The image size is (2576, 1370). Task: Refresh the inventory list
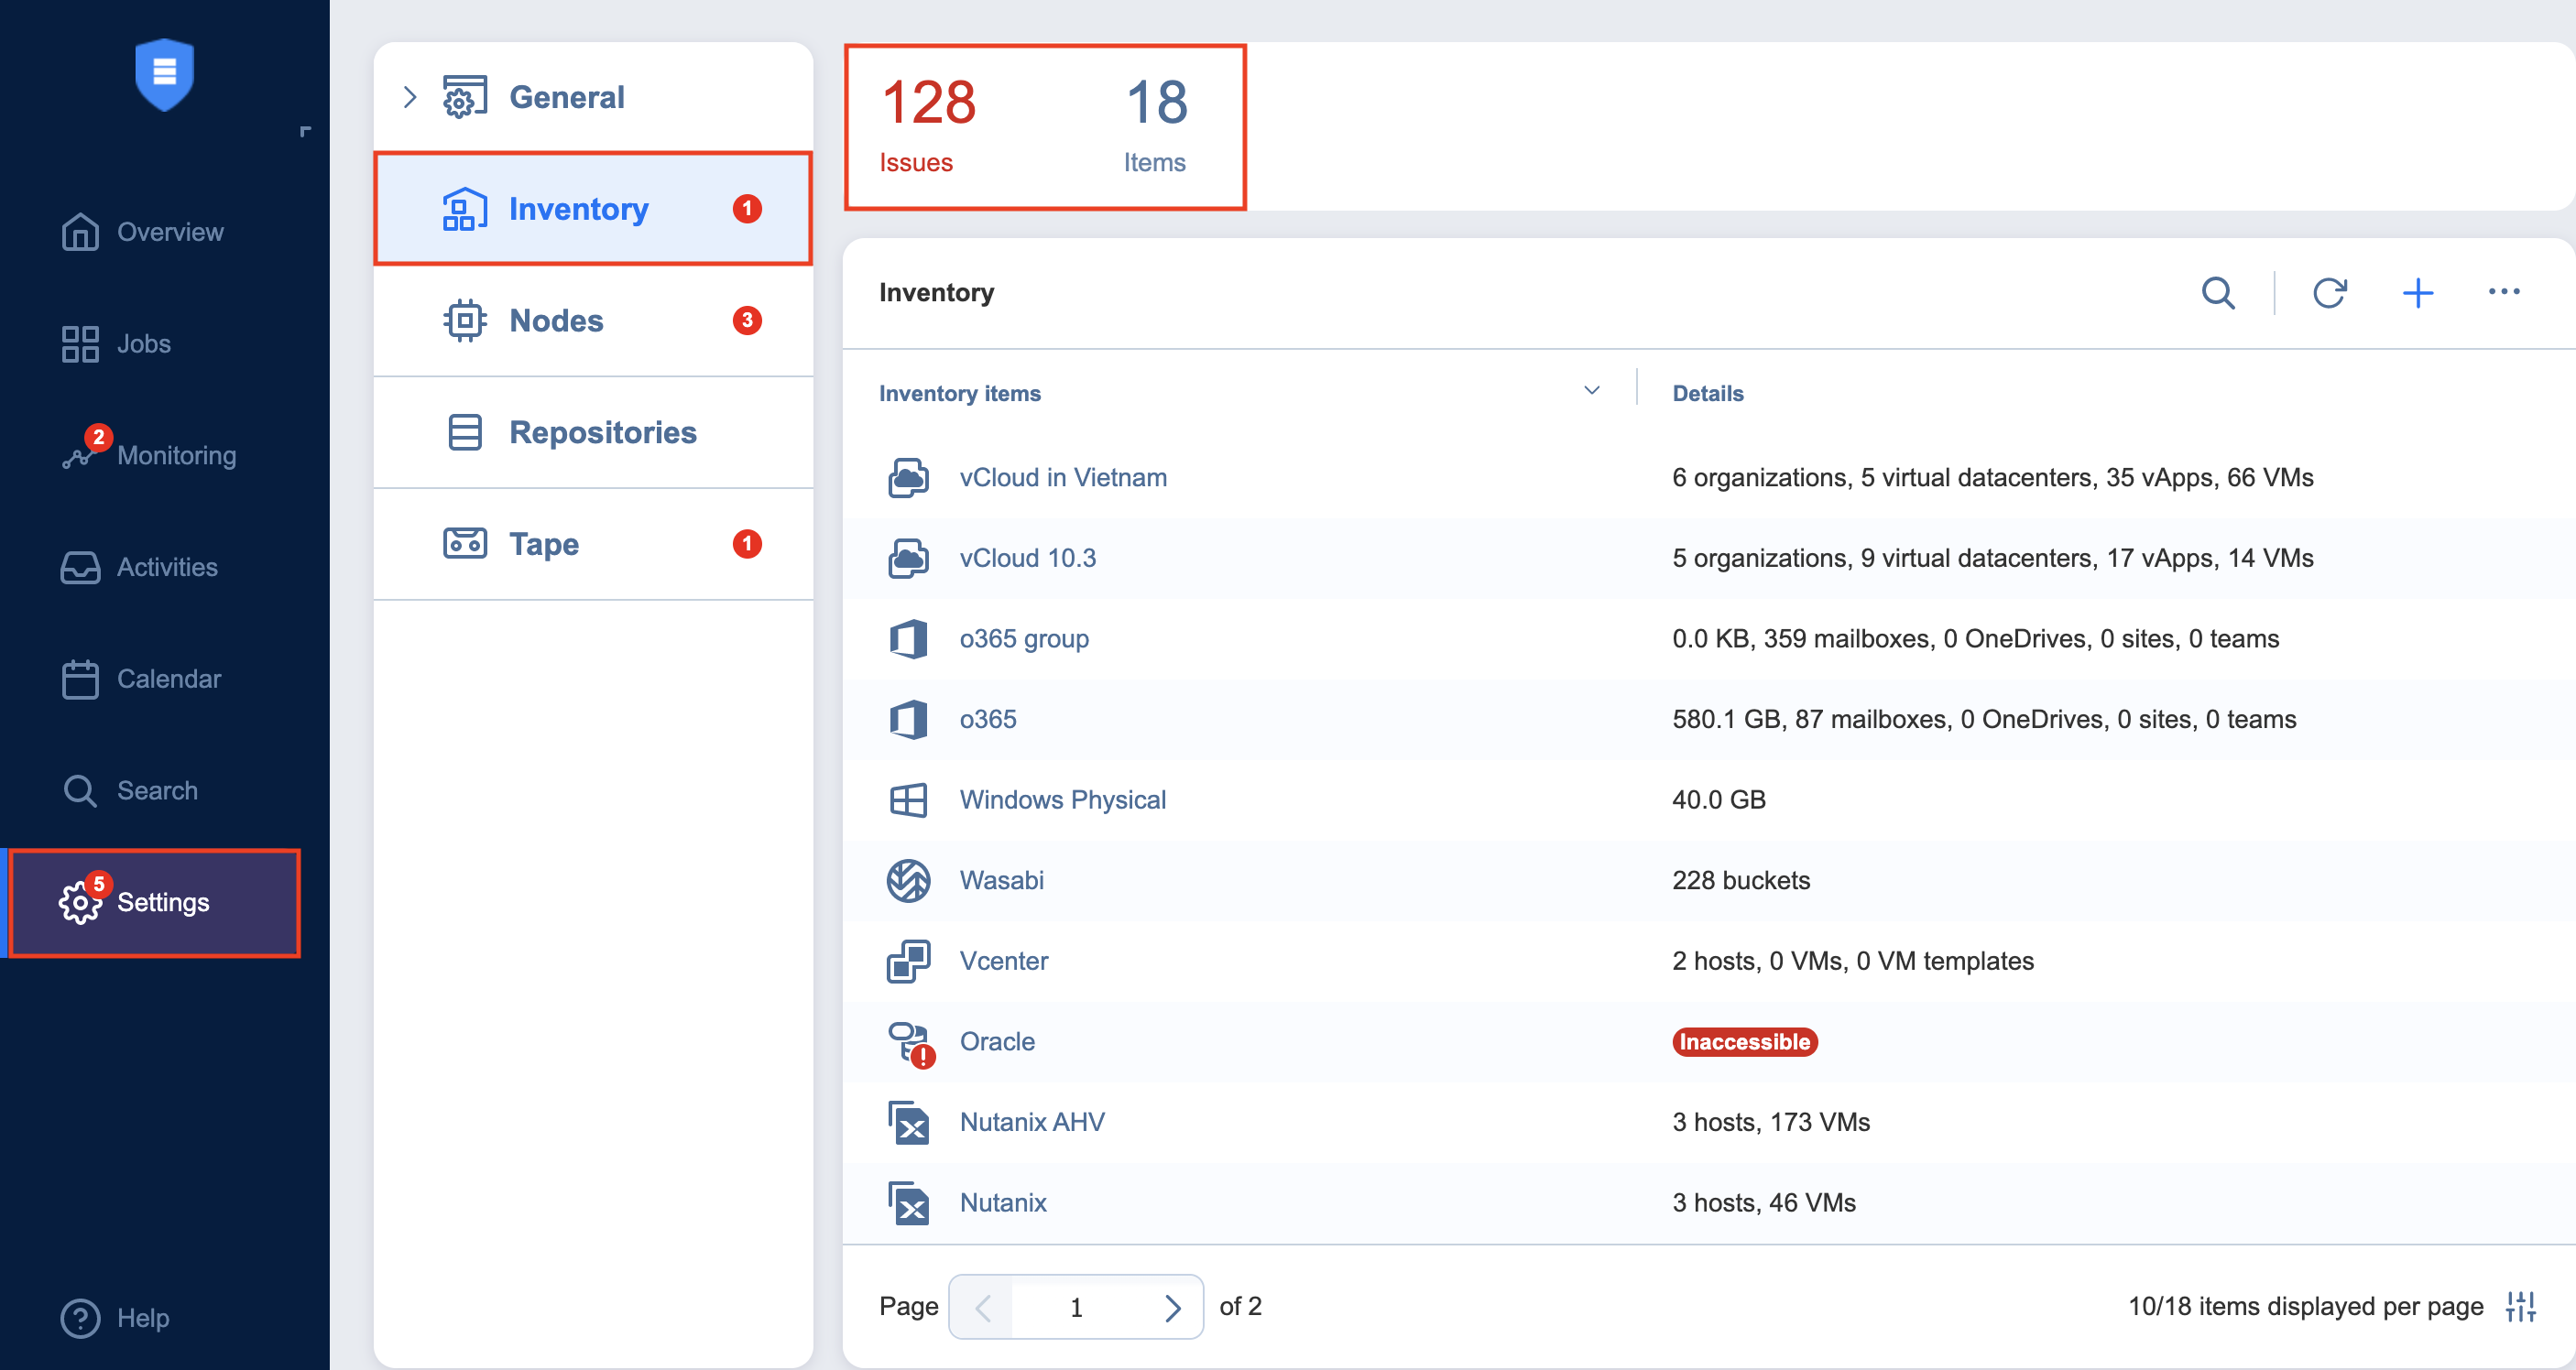[2329, 293]
